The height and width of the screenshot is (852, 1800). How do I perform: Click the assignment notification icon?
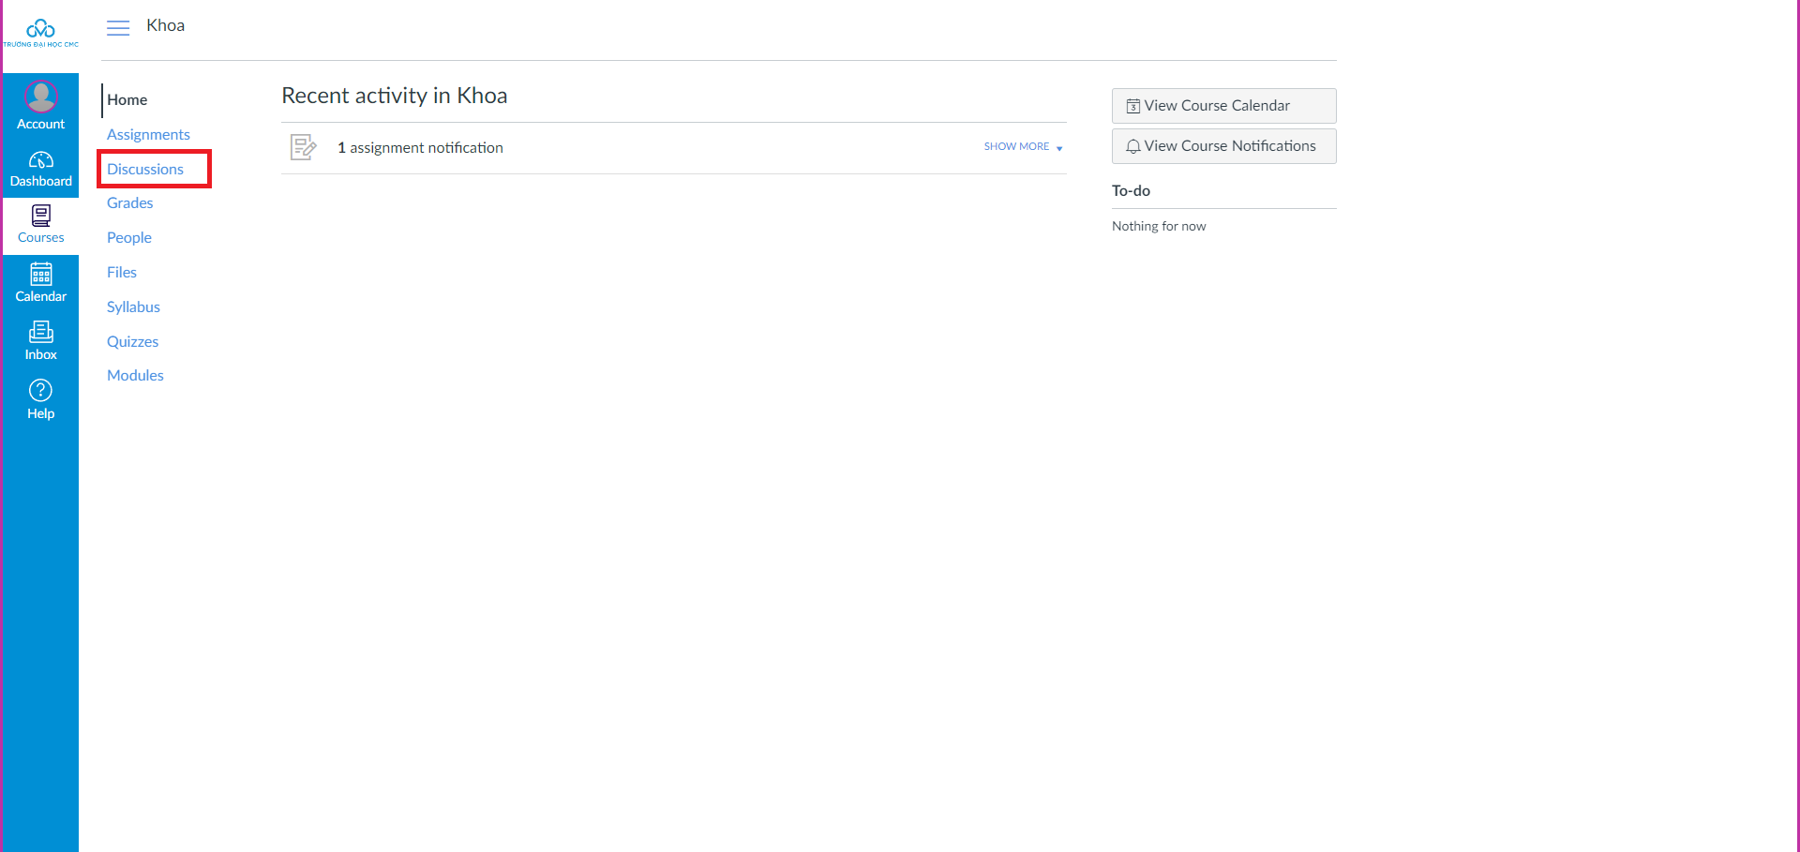tap(303, 147)
